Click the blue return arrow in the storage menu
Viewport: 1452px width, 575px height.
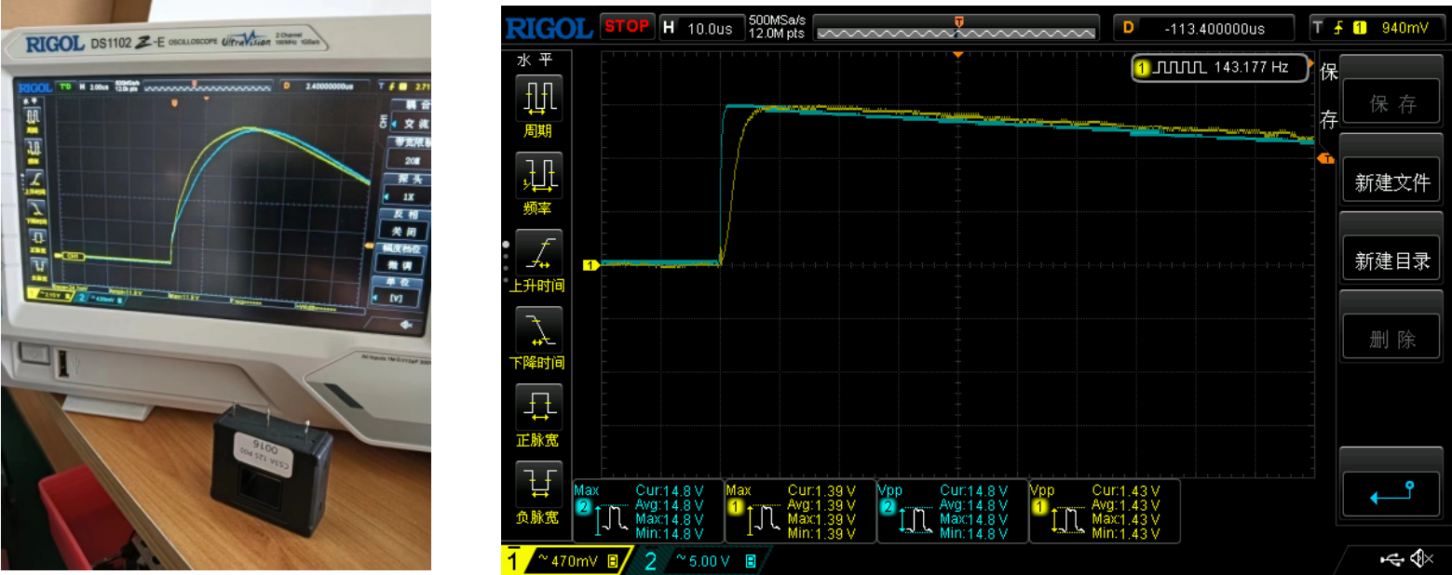point(1391,494)
